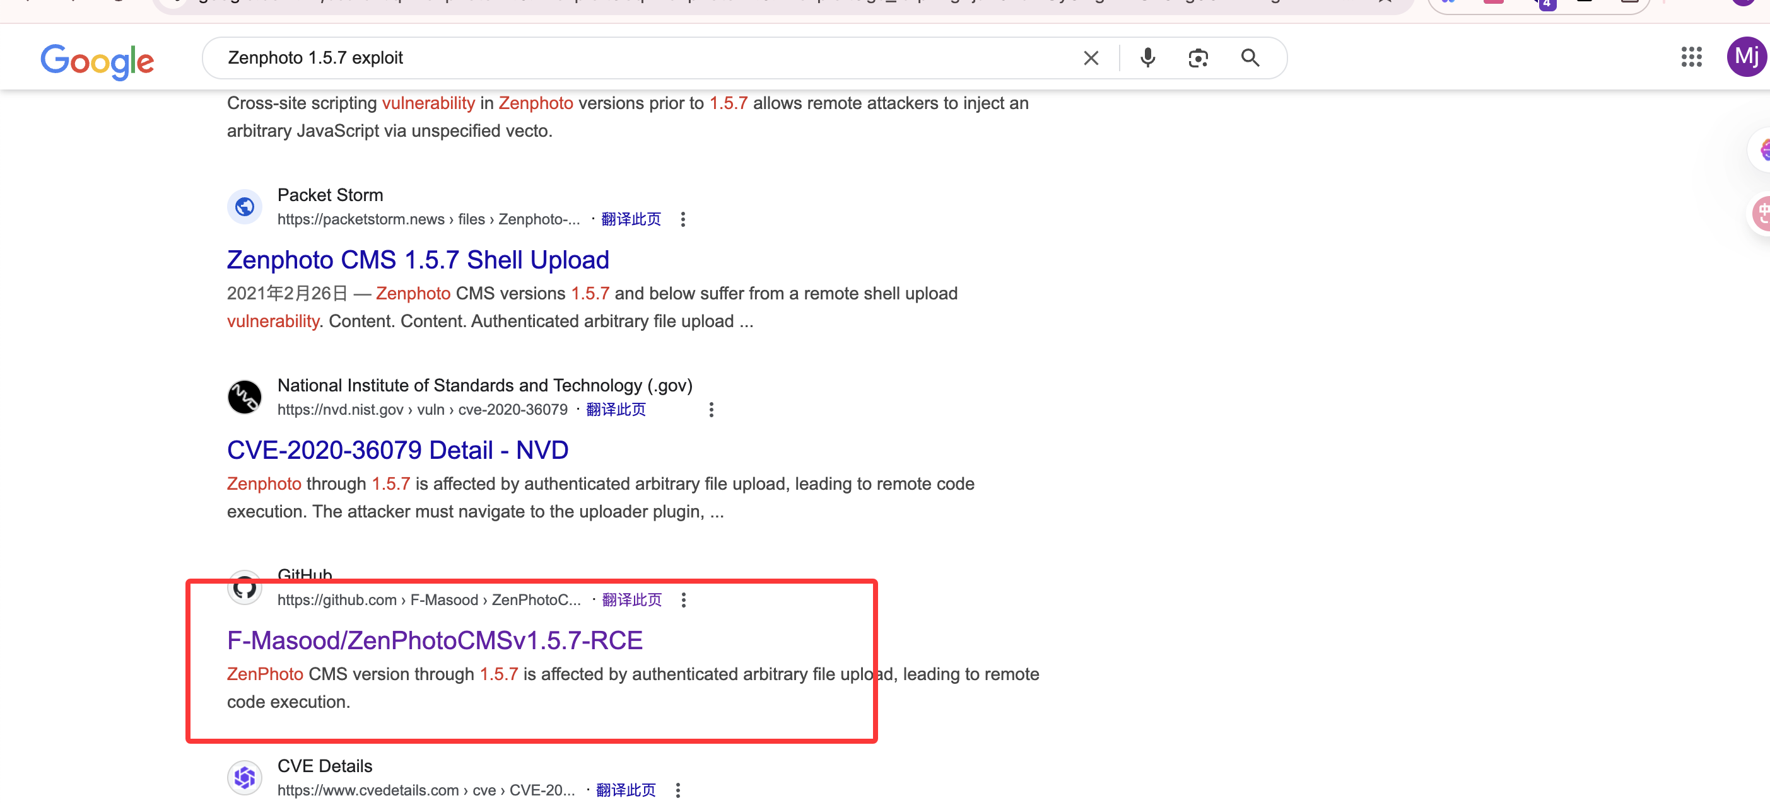Translate the GitHub page
1770x803 pixels.
(631, 601)
